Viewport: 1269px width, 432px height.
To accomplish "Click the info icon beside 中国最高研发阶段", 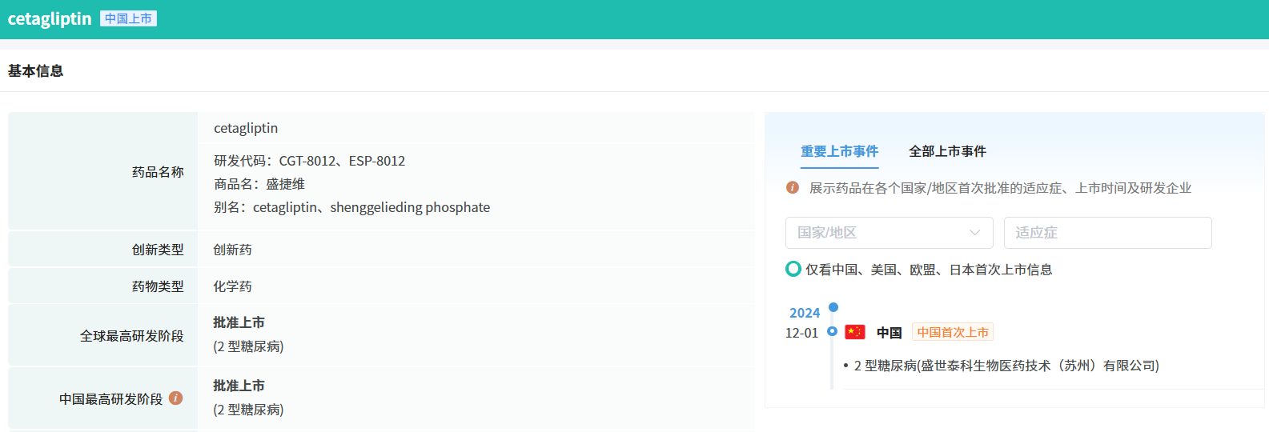I will click(176, 398).
